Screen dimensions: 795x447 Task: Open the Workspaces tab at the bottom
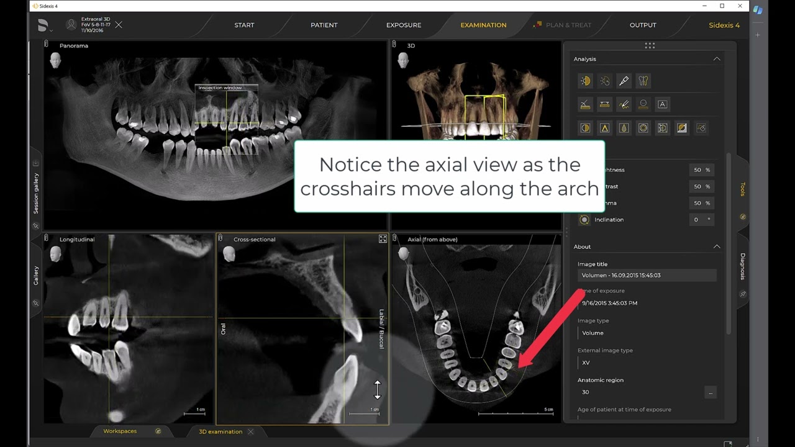(120, 431)
